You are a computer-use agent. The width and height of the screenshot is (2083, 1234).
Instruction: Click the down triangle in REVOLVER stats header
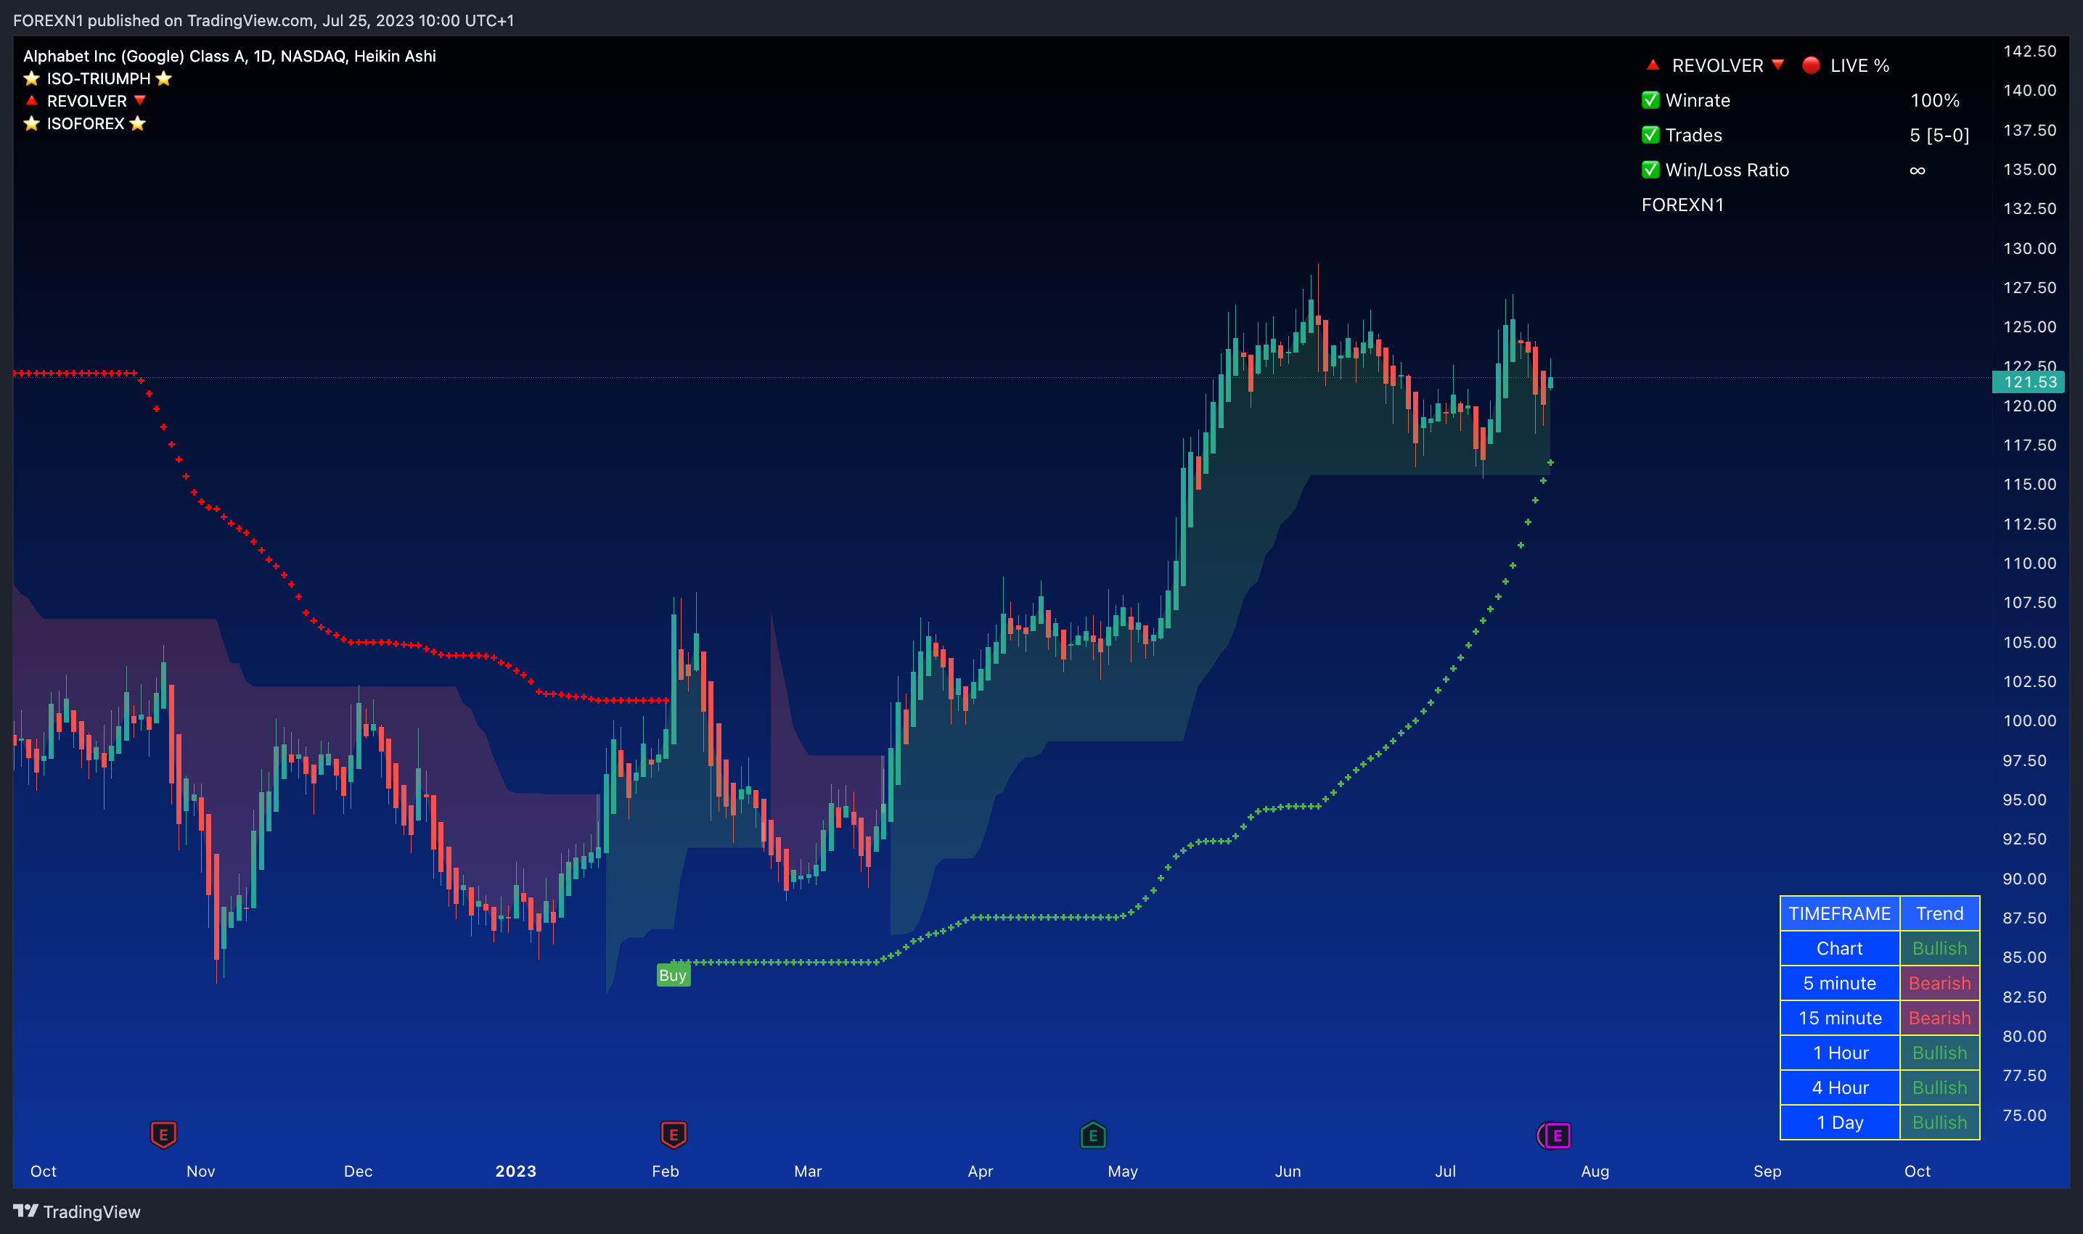1777,65
